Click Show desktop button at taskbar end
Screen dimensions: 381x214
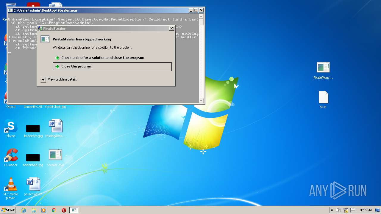click(378, 210)
